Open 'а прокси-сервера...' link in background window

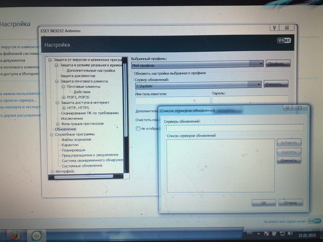click(18, 101)
